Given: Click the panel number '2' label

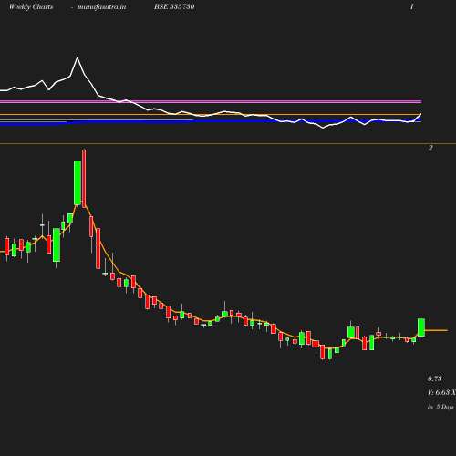Looking at the screenshot, I should (x=430, y=148).
